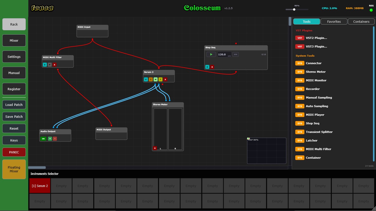Viewport: 376px width, 211px height.
Task: Click the P button on MIDI Multi Filter
Action: [50, 65]
